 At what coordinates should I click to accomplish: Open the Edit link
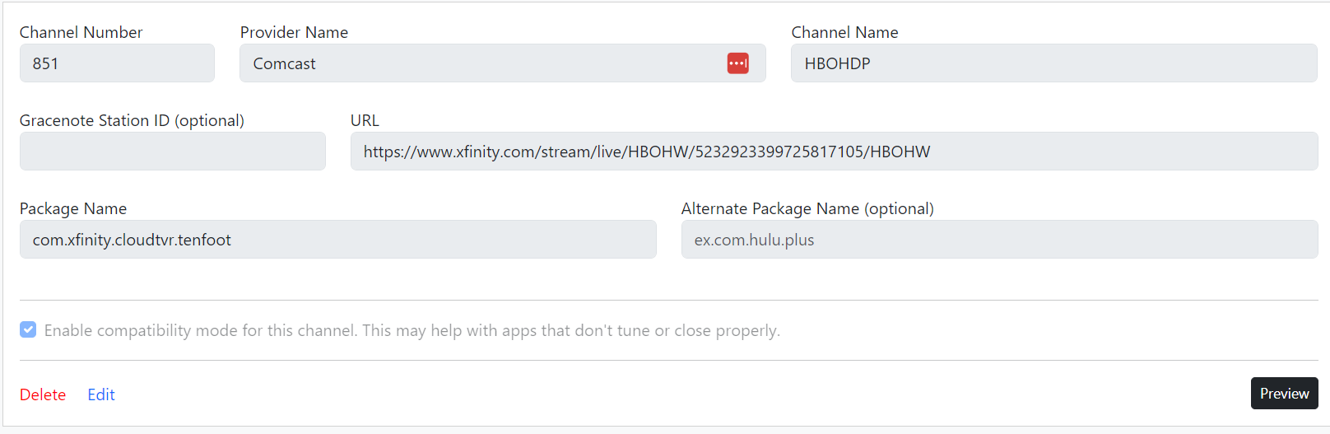101,394
